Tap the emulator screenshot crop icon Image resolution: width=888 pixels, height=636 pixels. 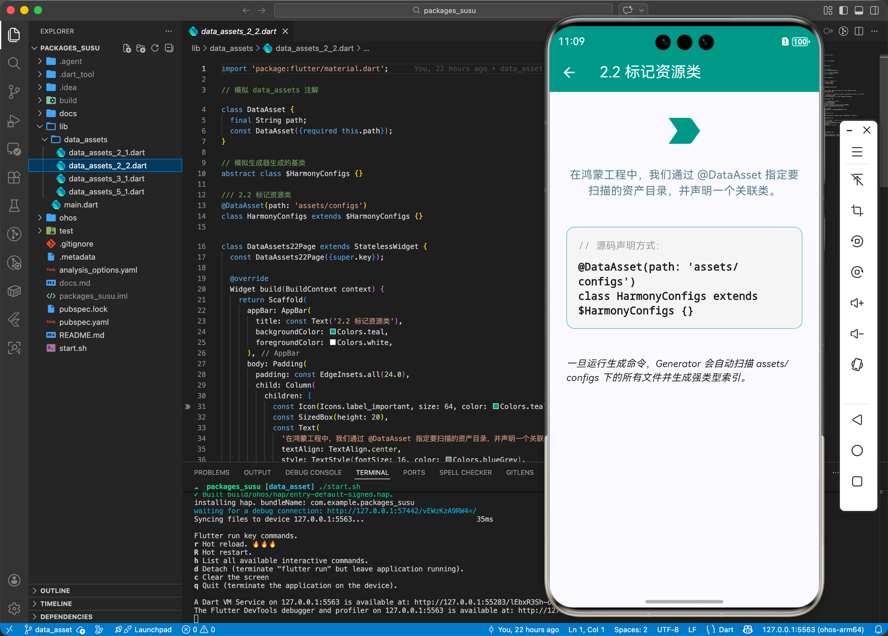coord(857,210)
